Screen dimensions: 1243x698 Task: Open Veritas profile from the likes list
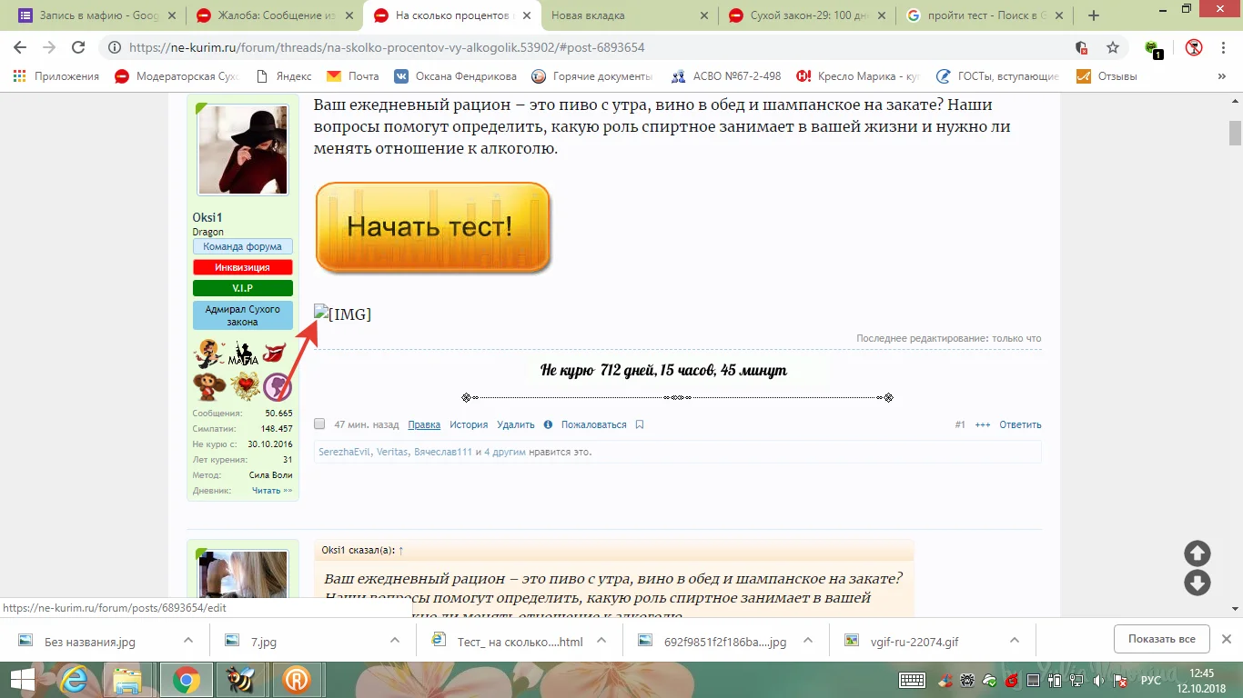392,452
